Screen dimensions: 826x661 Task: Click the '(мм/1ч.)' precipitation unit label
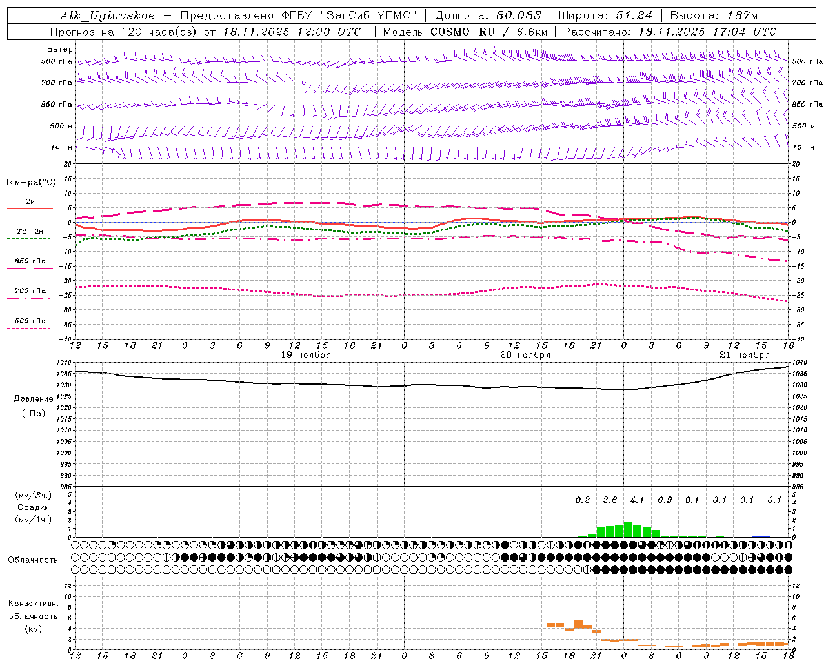pos(34,520)
